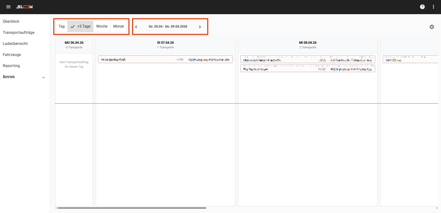This screenshot has width=441, height=213.
Task: Open the calendar settings gear
Action: pos(432,27)
